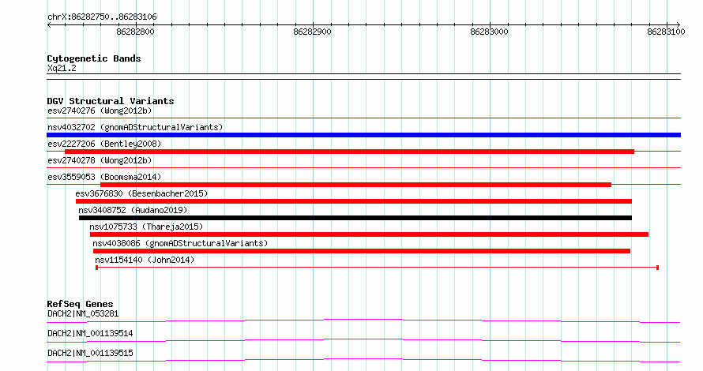Viewport: 703px width, 371px height.
Task: Click the red nsv4038086 variant bar
Action: (x=362, y=251)
